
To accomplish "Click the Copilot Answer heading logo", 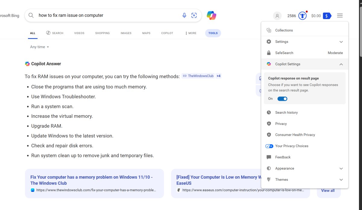I will (27, 64).
